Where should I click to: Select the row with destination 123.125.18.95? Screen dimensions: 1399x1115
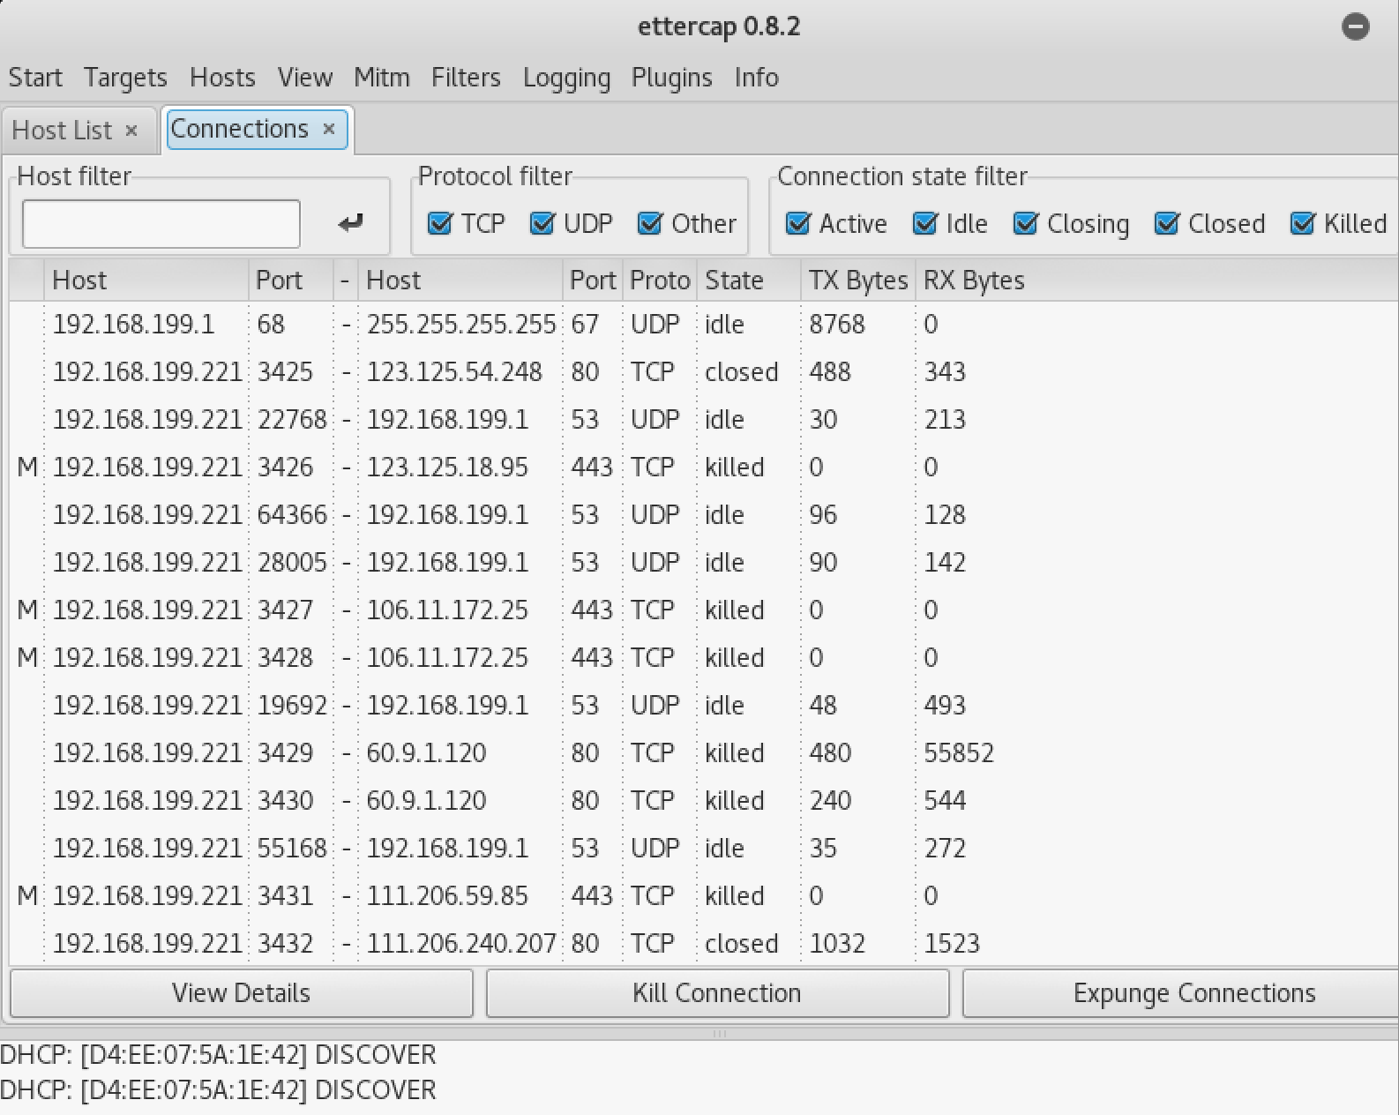pyautogui.click(x=703, y=468)
